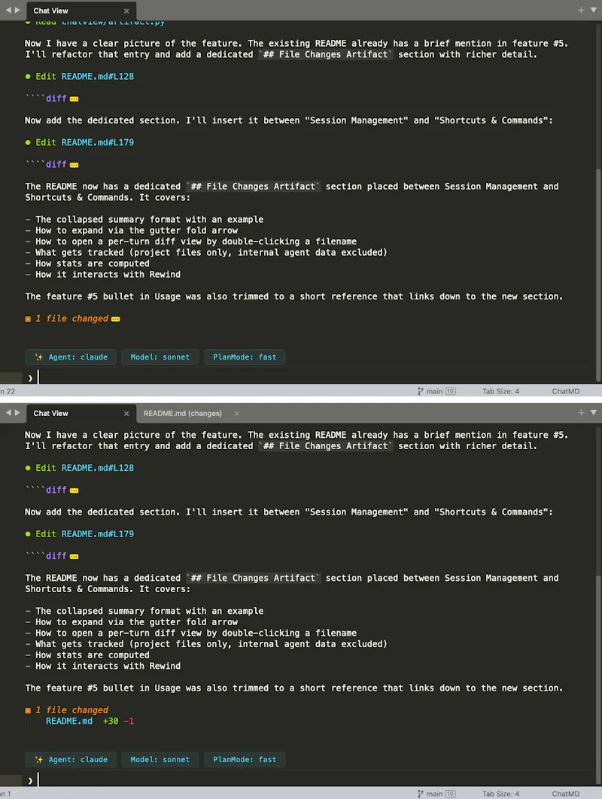Open ChatMD syntax selector, lower status bar
602x799 pixels.
(566, 794)
